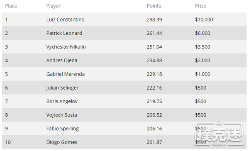Viewport: 249px width, 151px height.
Task: Click the poker watermark logo
Action: (219, 134)
